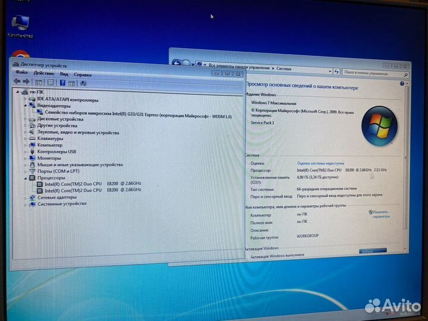Click the Forward arrow in Device Manager toolbar
The width and height of the screenshot is (428, 321).
pyautogui.click(x=26, y=81)
